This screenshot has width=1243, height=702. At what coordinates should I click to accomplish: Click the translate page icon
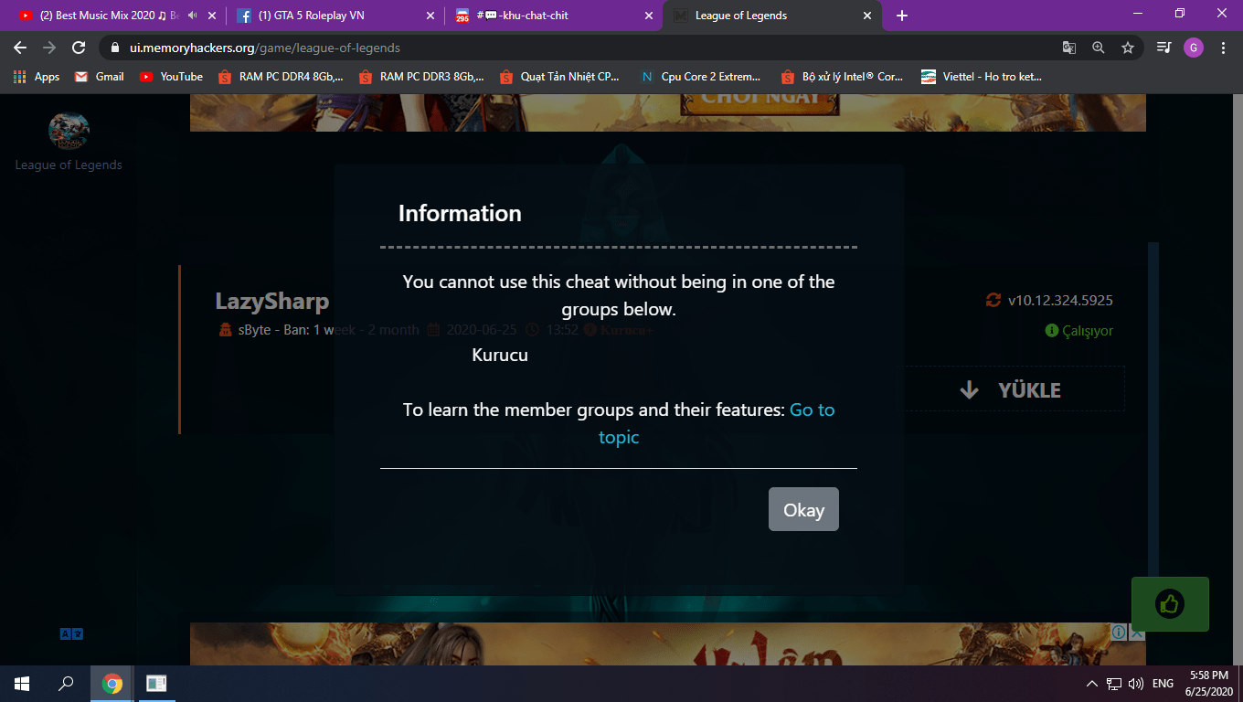(x=1068, y=48)
